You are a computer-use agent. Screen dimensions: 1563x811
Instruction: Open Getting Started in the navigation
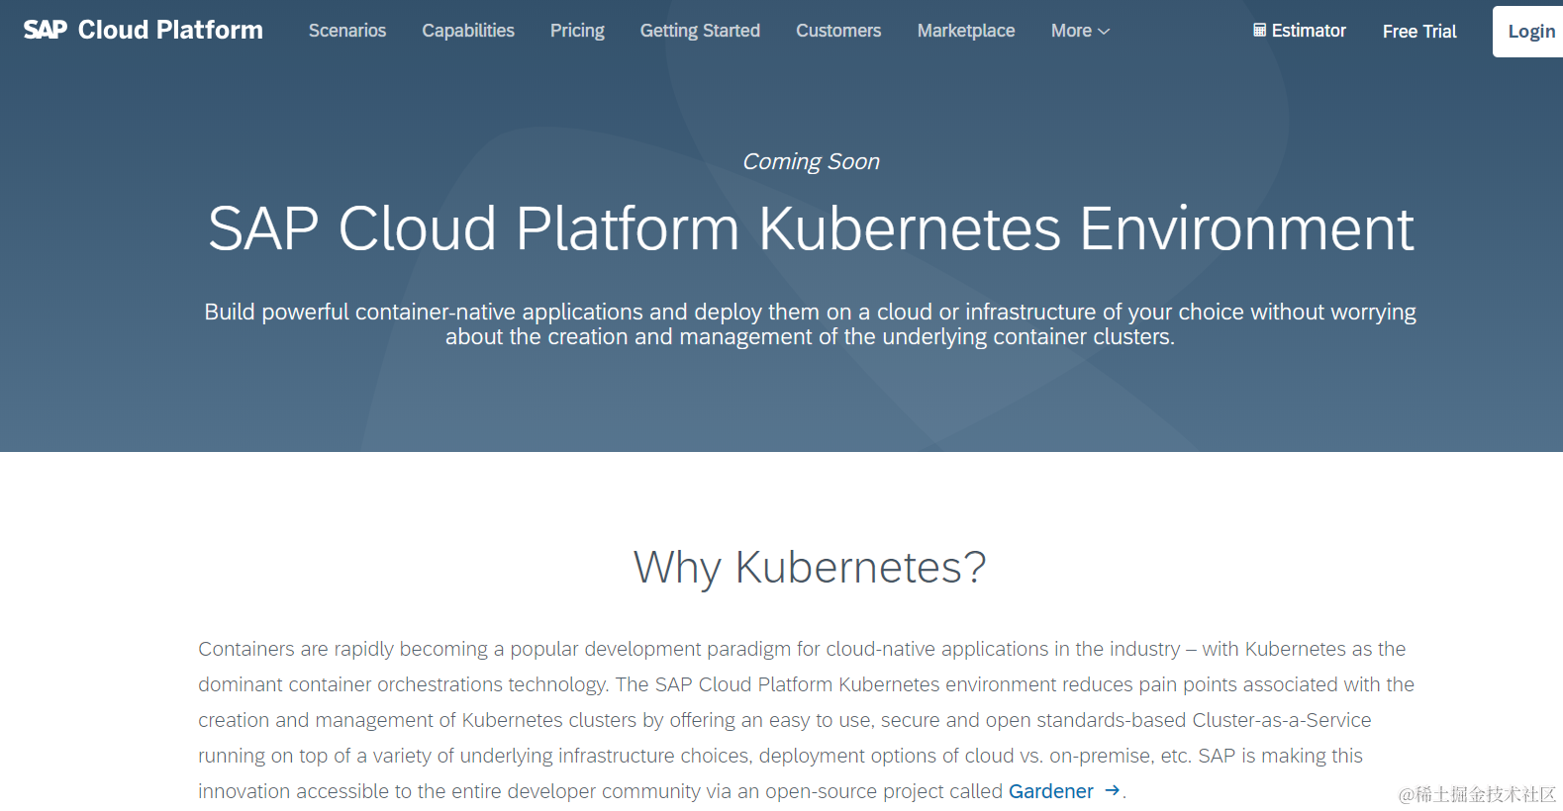700,31
